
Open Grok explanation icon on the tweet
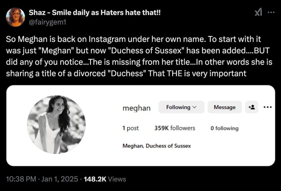coord(258,12)
